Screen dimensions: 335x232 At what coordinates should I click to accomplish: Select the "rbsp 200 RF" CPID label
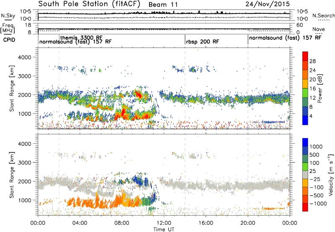pos(202,41)
